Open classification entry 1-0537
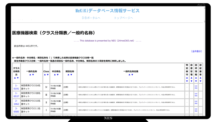The width and height of the screenshot is (216, 122). [x=16, y=95]
